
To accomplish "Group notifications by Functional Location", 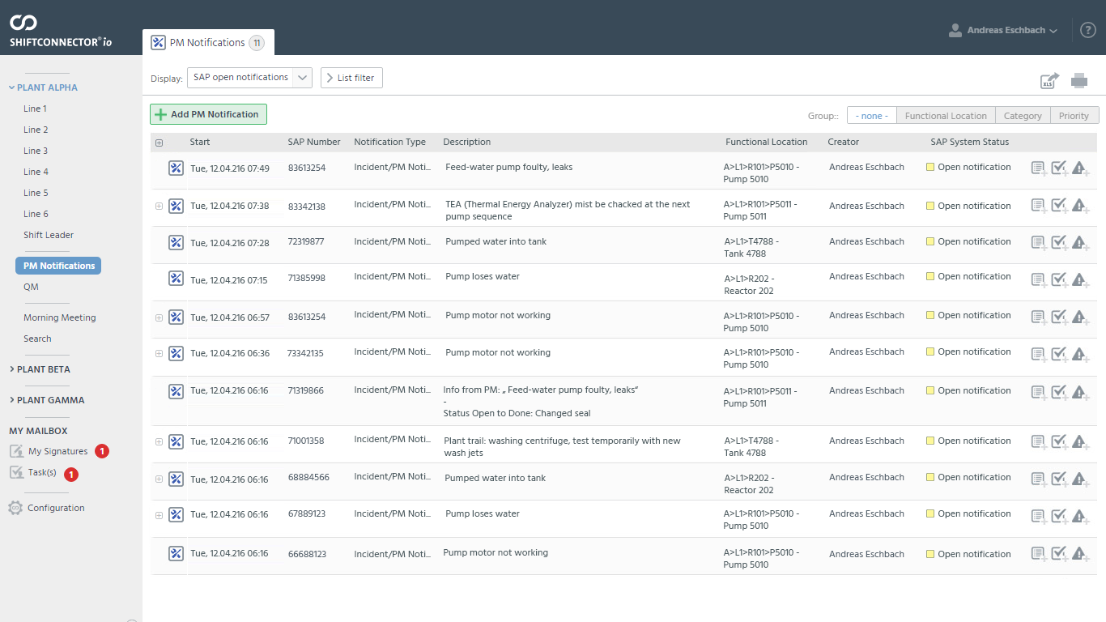I will pyautogui.click(x=945, y=115).
